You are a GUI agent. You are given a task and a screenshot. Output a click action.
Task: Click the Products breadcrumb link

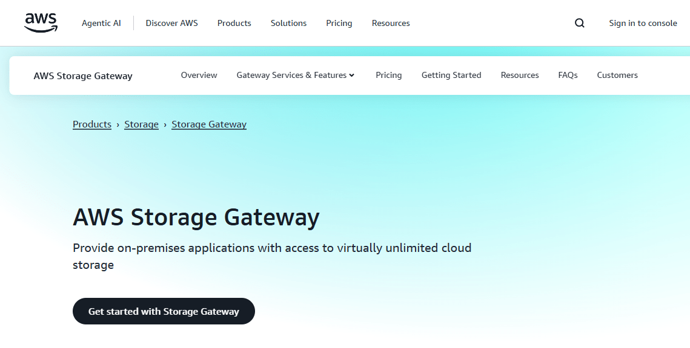92,124
